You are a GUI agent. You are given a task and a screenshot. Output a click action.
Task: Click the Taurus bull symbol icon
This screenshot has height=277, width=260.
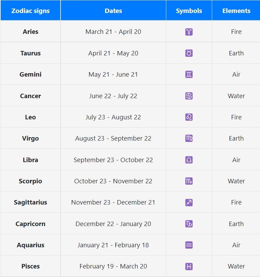189,53
